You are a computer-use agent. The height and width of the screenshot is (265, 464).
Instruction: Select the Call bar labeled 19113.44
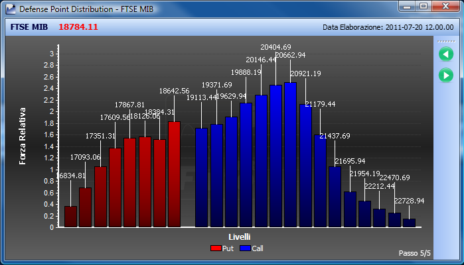[x=201, y=178]
